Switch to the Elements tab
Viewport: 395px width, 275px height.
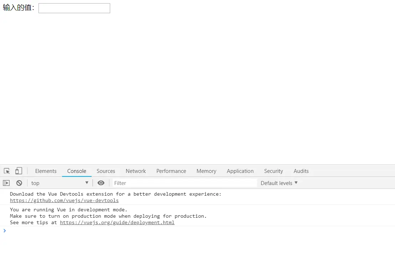pos(46,171)
